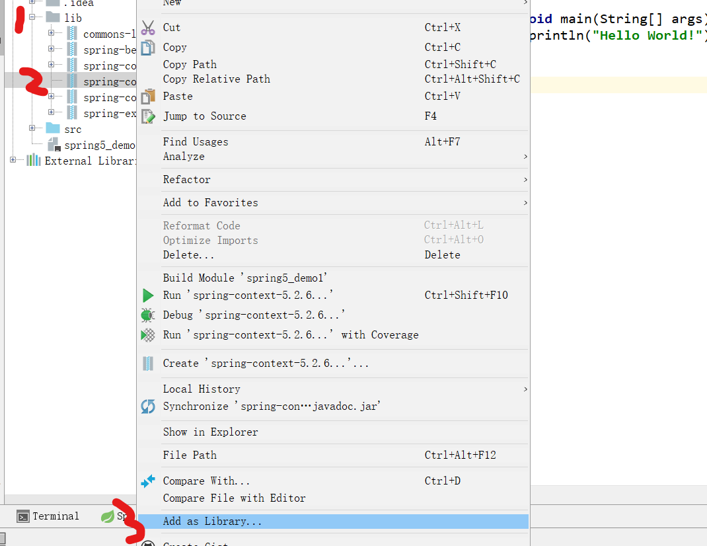The image size is (707, 546).
Task: Click the External Libraries bars icon
Action: [33, 160]
